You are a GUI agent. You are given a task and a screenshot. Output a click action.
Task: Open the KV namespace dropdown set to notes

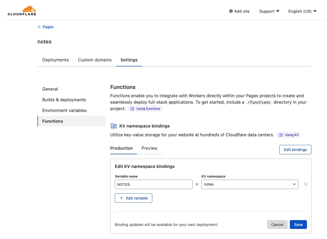tap(250, 184)
